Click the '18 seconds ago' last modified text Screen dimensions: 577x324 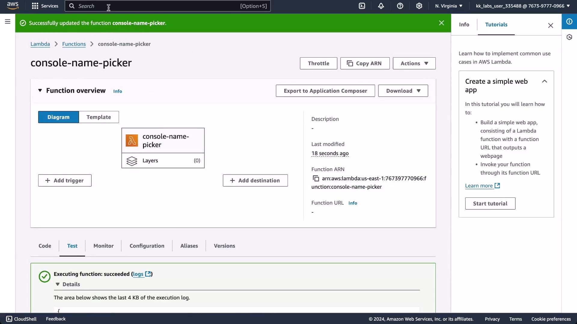[x=330, y=153]
